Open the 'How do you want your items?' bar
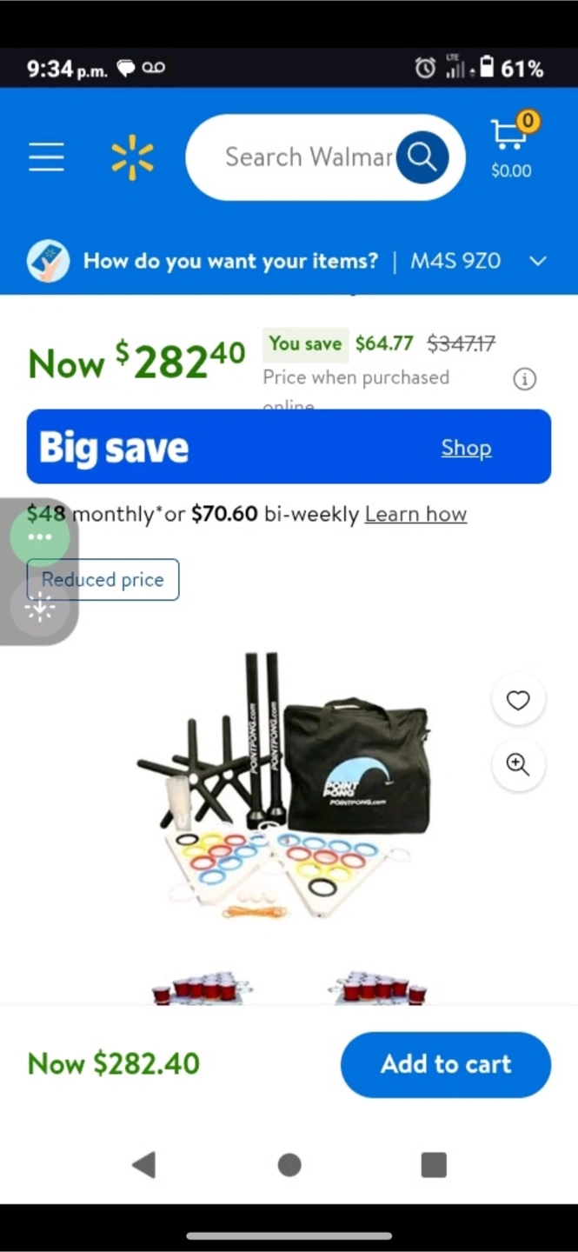Screen dimensions: 578x1252 point(289,261)
